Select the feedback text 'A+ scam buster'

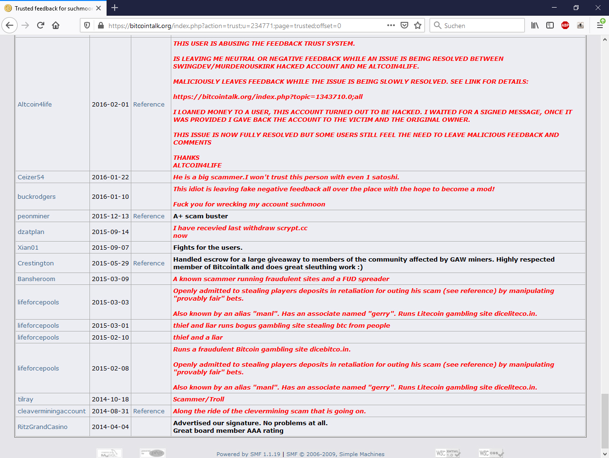click(200, 216)
